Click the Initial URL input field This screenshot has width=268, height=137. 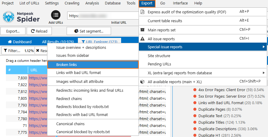(x=103, y=16)
